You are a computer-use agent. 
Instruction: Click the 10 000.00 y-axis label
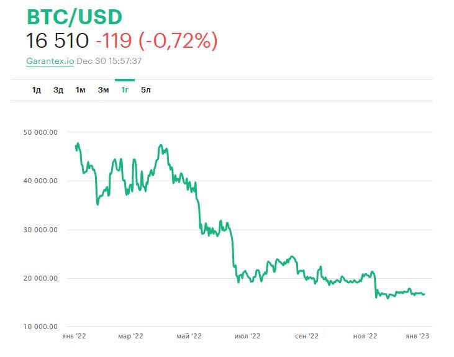click(x=40, y=327)
